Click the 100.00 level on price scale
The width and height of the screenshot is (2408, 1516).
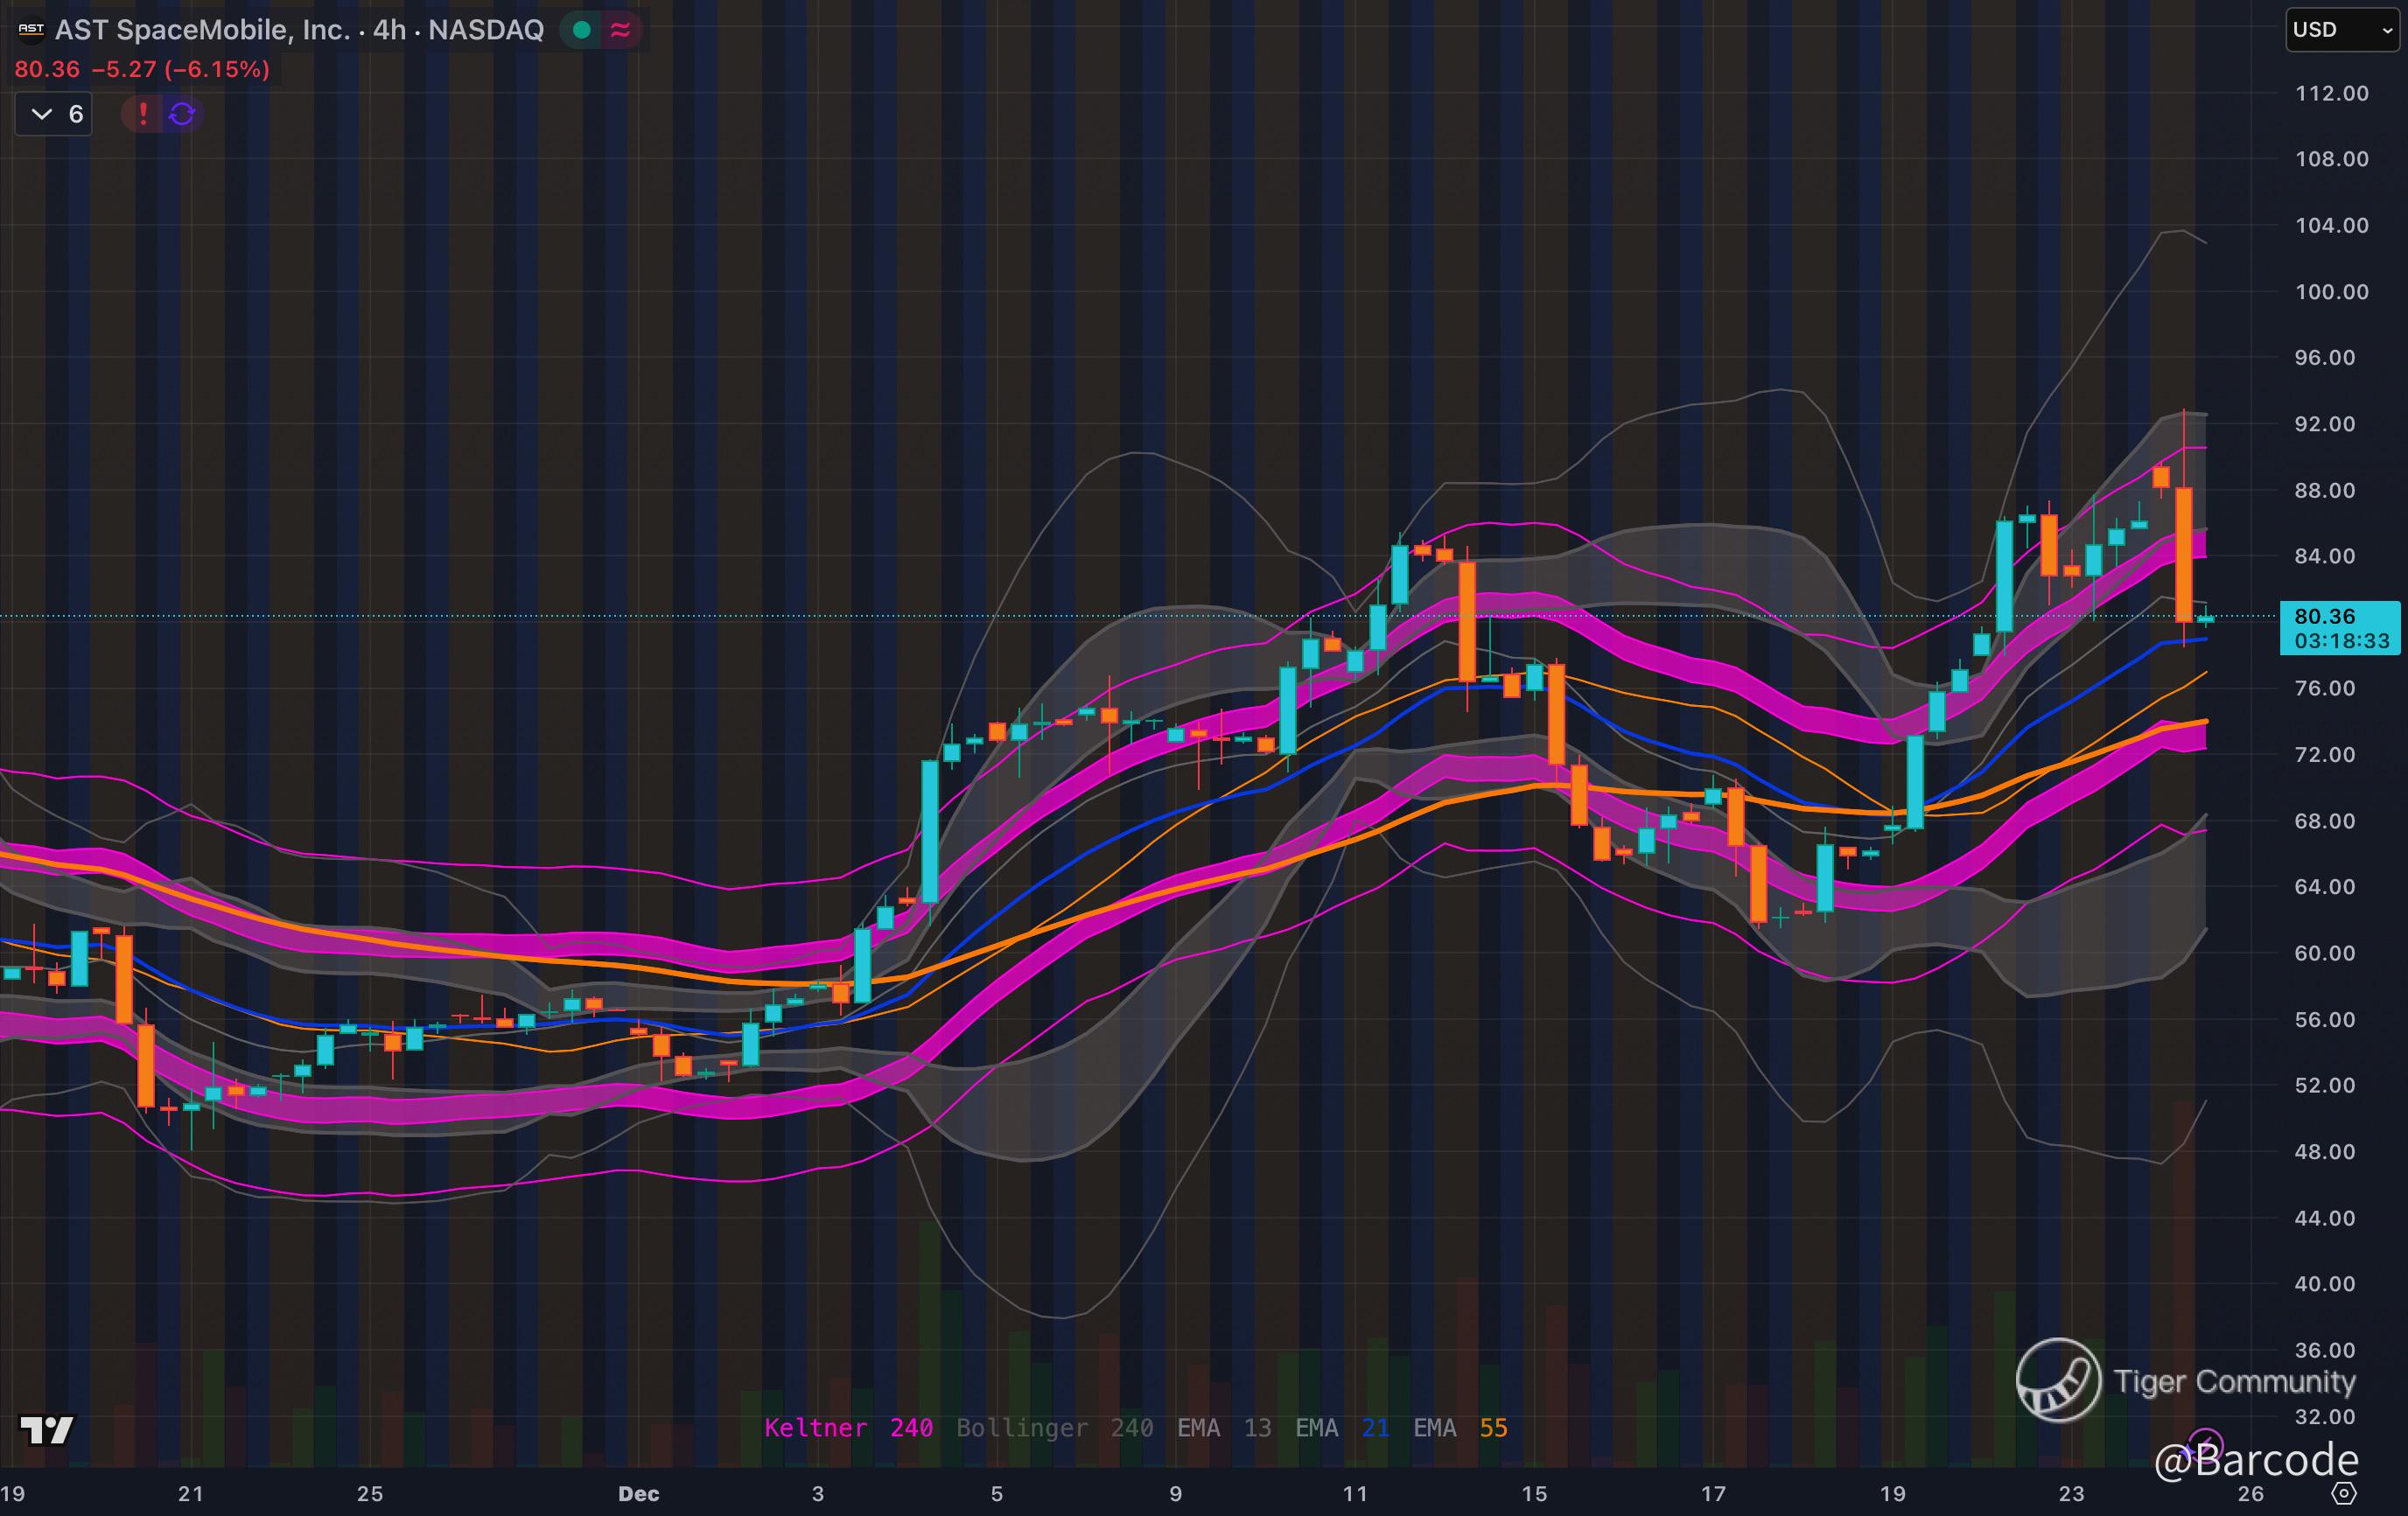point(2331,292)
